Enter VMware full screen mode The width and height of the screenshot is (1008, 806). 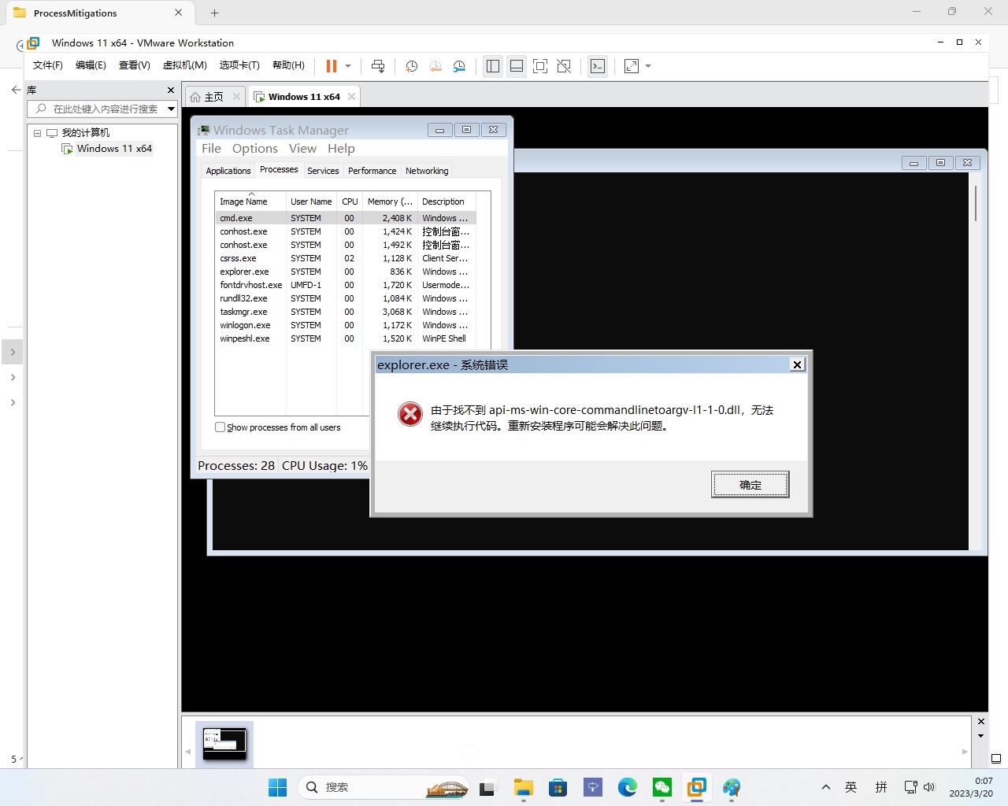[540, 66]
